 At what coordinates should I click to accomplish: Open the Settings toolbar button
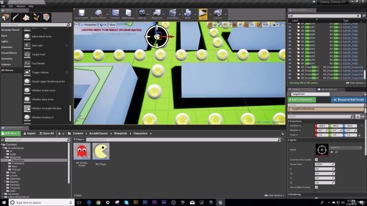(142, 14)
